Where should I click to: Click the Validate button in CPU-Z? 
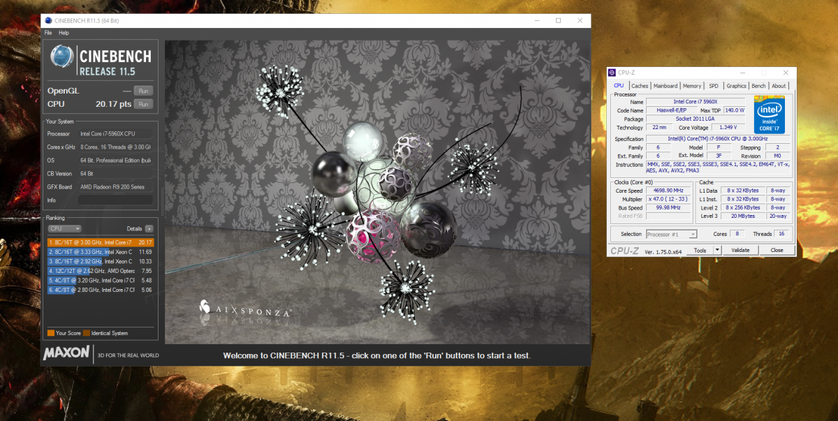click(740, 250)
